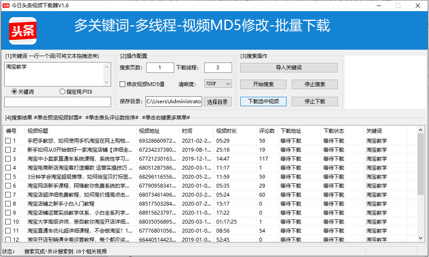
Task: Click the 保存目录 path field
Action: click(x=174, y=102)
